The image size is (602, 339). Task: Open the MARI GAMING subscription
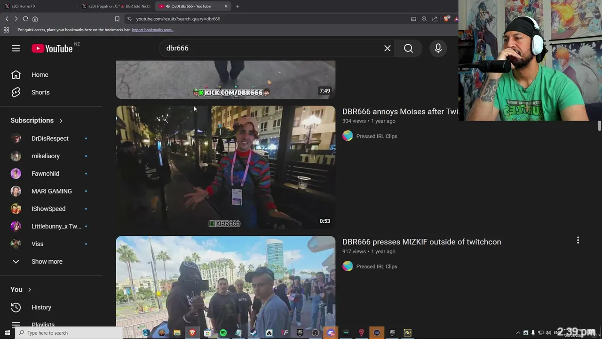[51, 191]
